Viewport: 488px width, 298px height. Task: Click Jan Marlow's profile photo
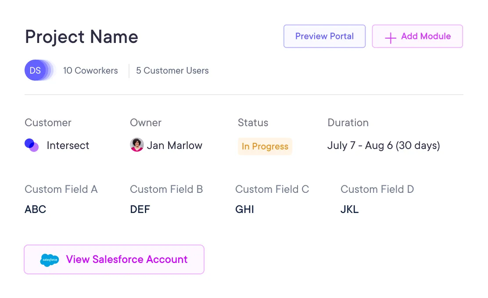coord(137,145)
